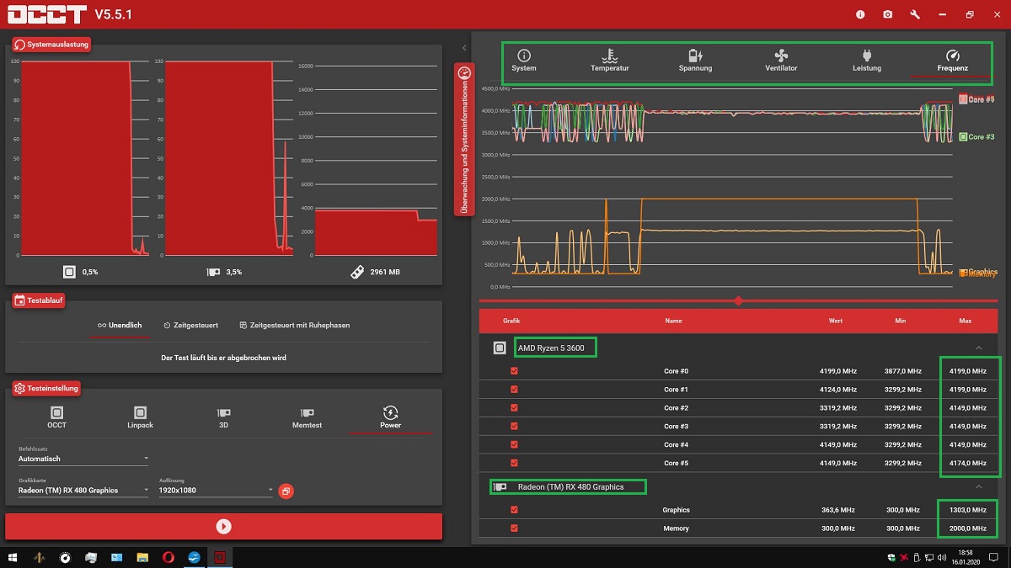The width and height of the screenshot is (1011, 568).
Task: Take a screenshot with the camera icon
Action: click(888, 14)
